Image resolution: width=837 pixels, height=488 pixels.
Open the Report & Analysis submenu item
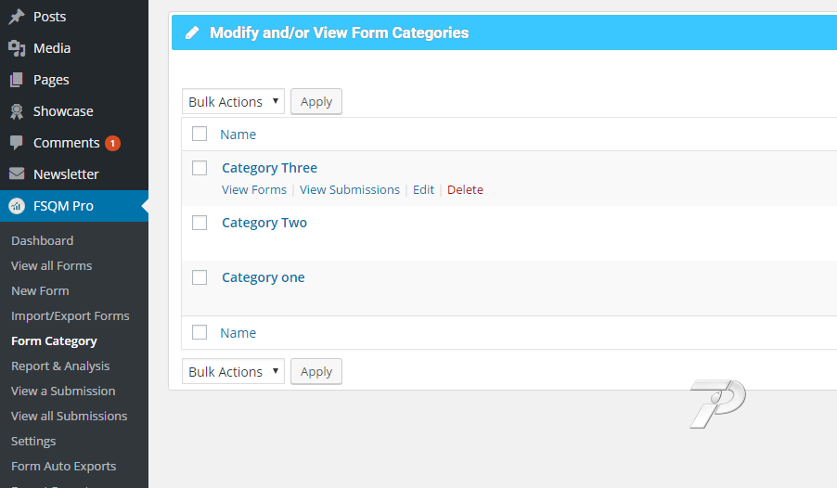[60, 366]
